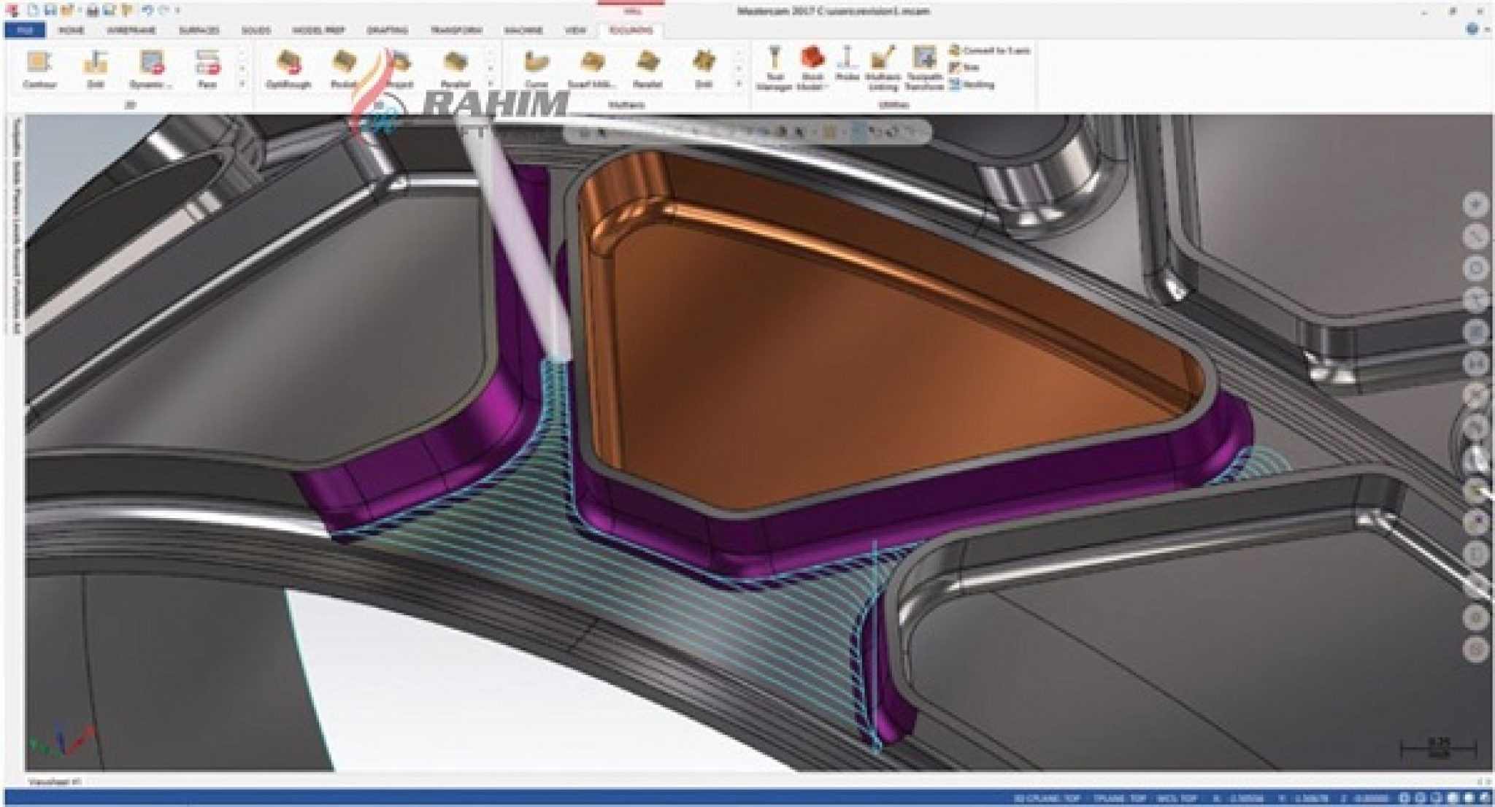Click Convert to 5-axis button

(x=991, y=50)
